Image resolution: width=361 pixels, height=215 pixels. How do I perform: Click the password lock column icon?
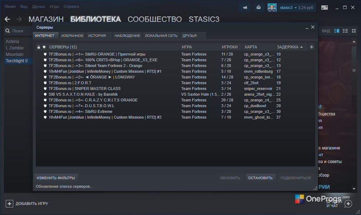[39, 47]
